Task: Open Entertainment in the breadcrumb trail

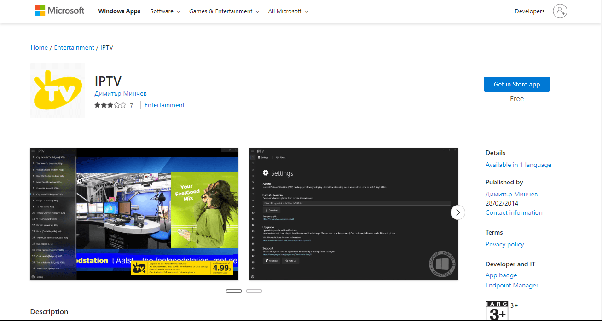Action: (74, 47)
